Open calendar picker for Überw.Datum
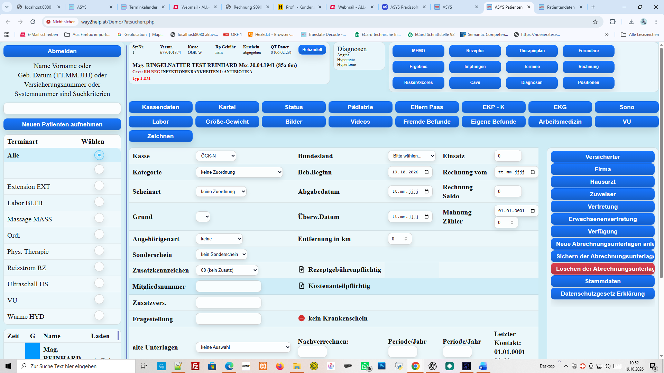This screenshot has height=373, width=664. pyautogui.click(x=426, y=217)
